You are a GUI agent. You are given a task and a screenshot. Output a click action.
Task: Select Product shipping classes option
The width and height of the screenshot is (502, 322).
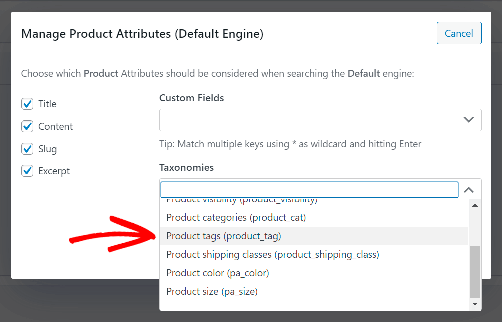pos(314,255)
